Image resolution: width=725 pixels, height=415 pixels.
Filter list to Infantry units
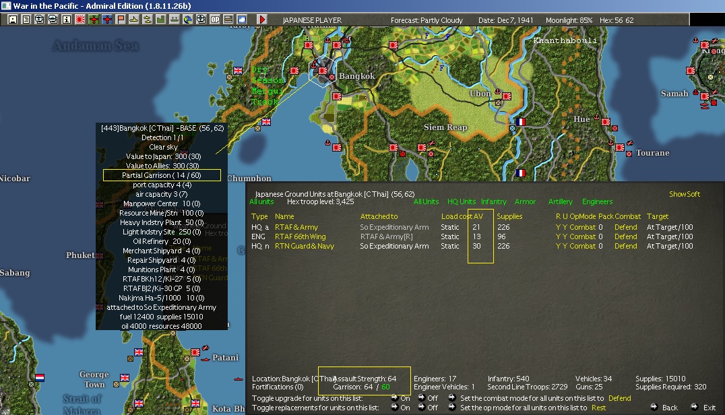coord(494,201)
